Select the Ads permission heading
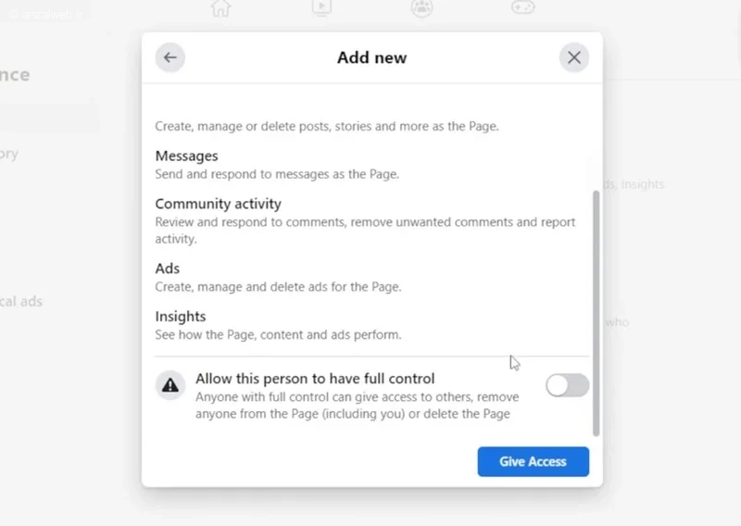Viewport: 741px width, 526px height. 168,269
